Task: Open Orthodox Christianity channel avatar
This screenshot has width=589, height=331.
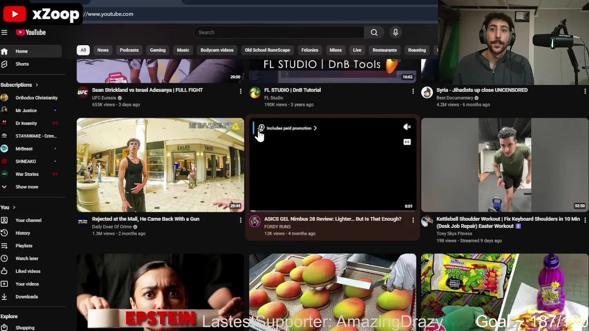Action: click(4, 97)
